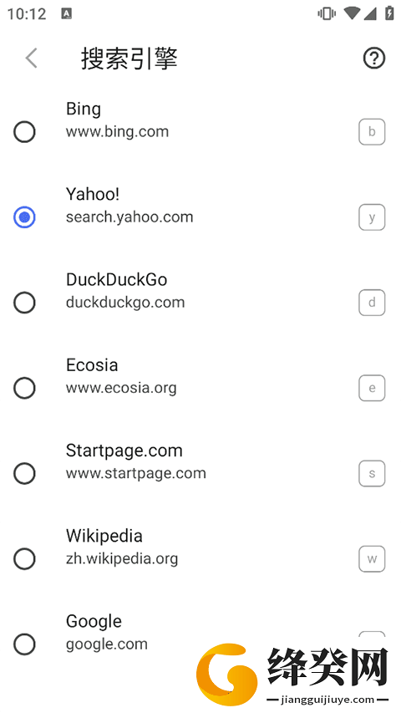This screenshot has width=401, height=713.
Task: Tap the DuckDuckGo shortcut 'd' badge
Action: [372, 303]
